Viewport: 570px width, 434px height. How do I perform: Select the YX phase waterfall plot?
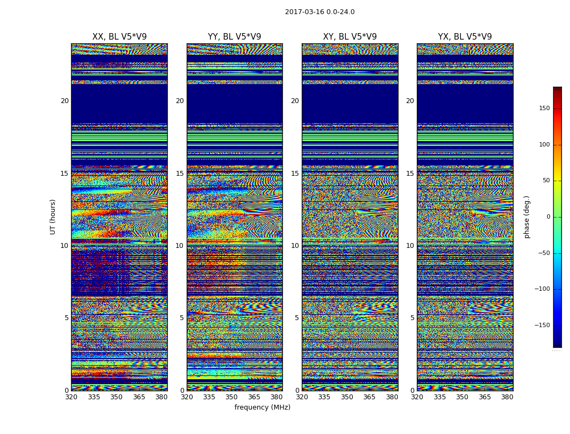click(465, 217)
